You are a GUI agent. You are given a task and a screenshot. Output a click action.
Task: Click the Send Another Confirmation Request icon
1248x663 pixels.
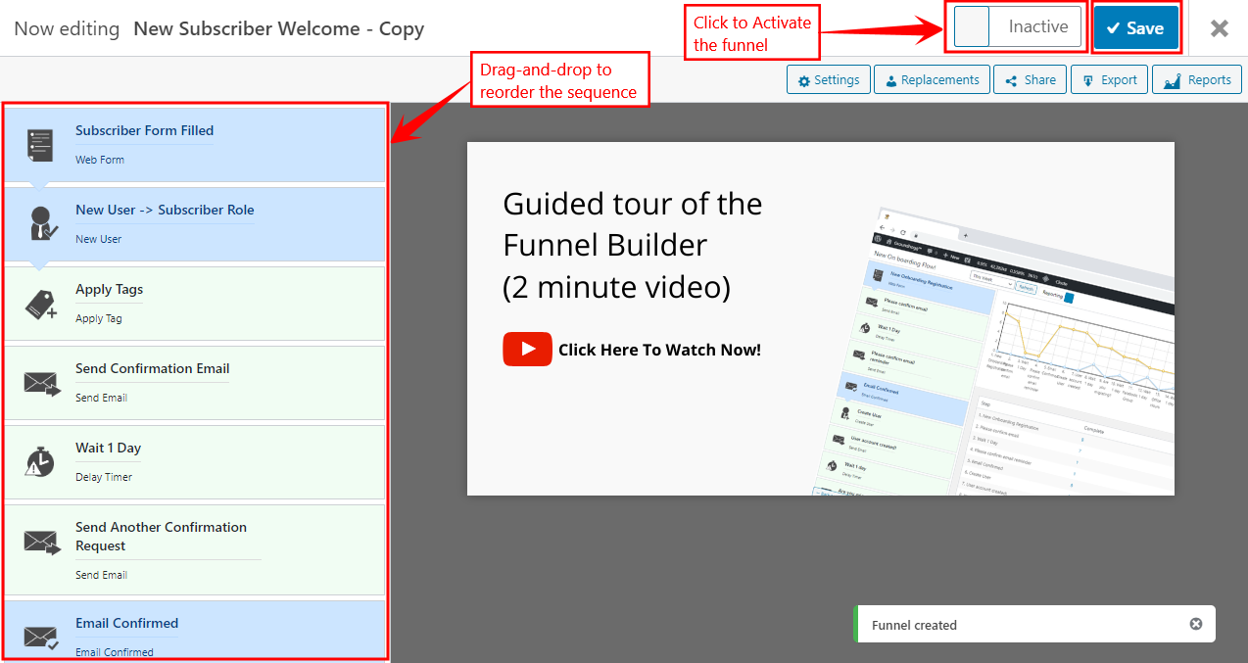click(x=41, y=542)
